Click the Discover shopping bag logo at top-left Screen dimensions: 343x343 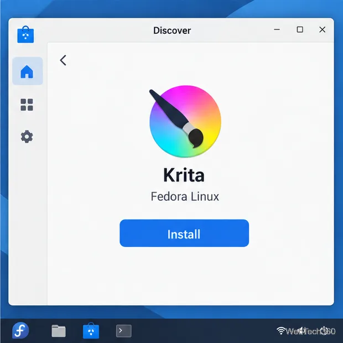(x=25, y=34)
